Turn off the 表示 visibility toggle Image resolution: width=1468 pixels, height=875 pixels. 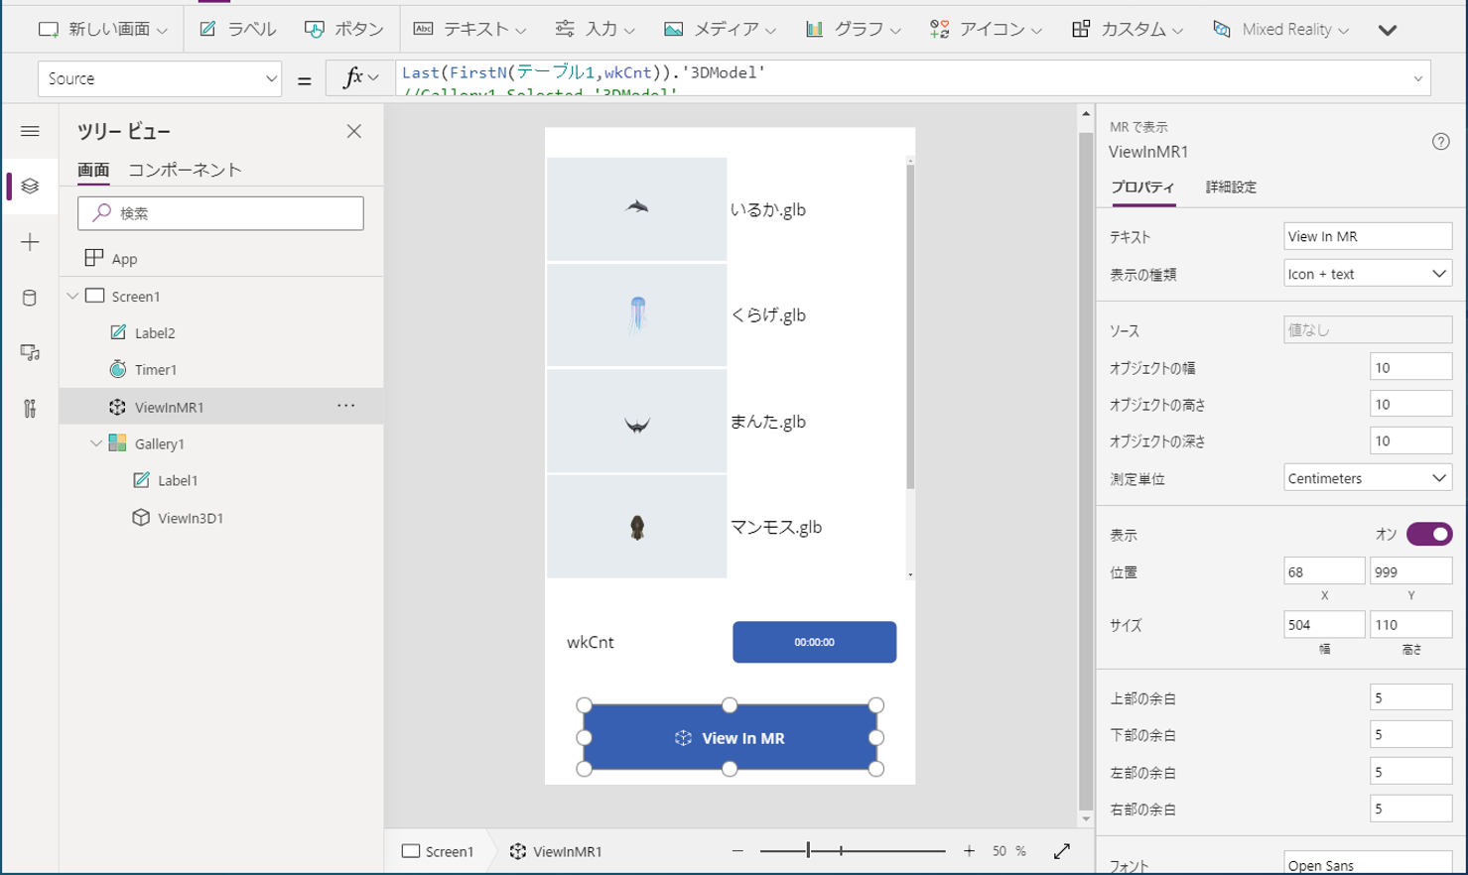click(1427, 534)
